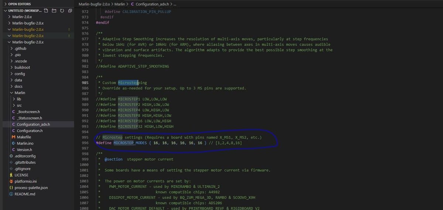
Task: Click the breadcrumb ellipsis segment
Action: pos(175,4)
